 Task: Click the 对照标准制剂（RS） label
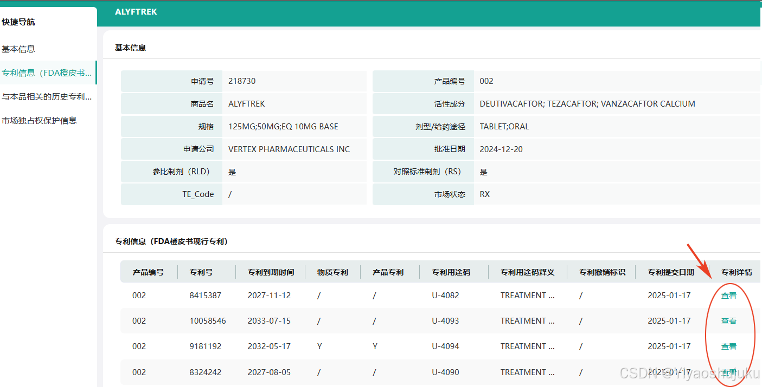(427, 172)
